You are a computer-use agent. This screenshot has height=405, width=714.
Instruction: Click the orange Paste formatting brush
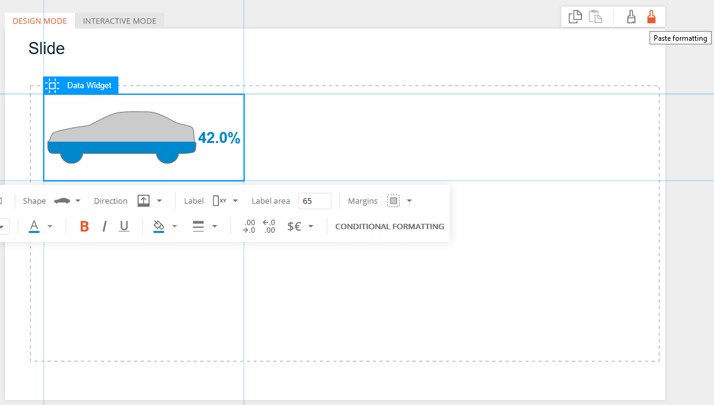click(x=651, y=17)
